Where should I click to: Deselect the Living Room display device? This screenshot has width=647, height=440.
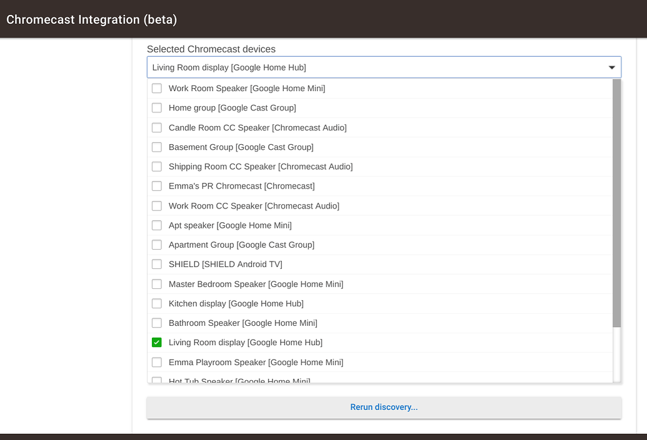click(x=156, y=342)
